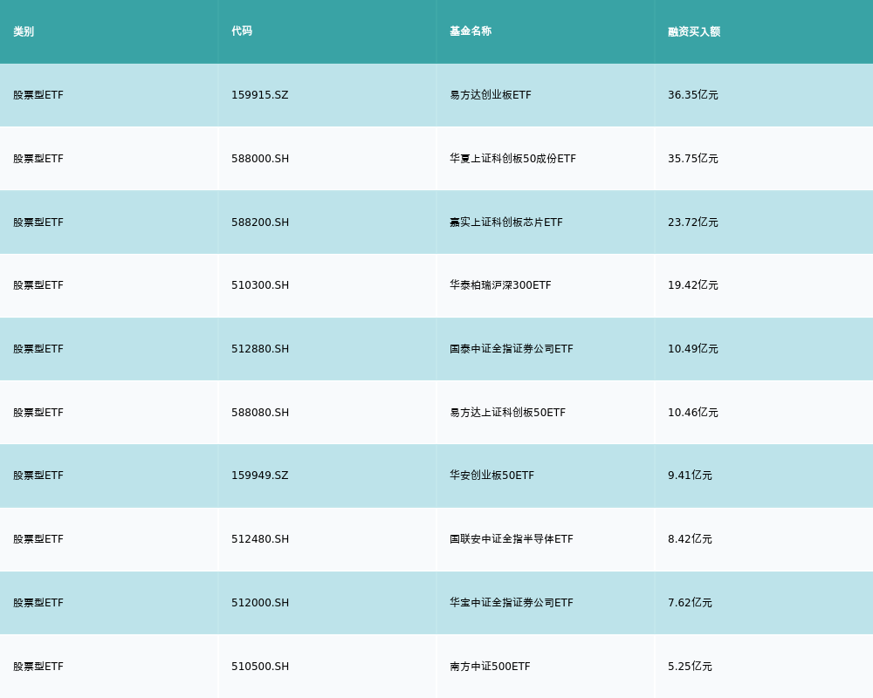Select code 159915.SZ

click(260, 95)
